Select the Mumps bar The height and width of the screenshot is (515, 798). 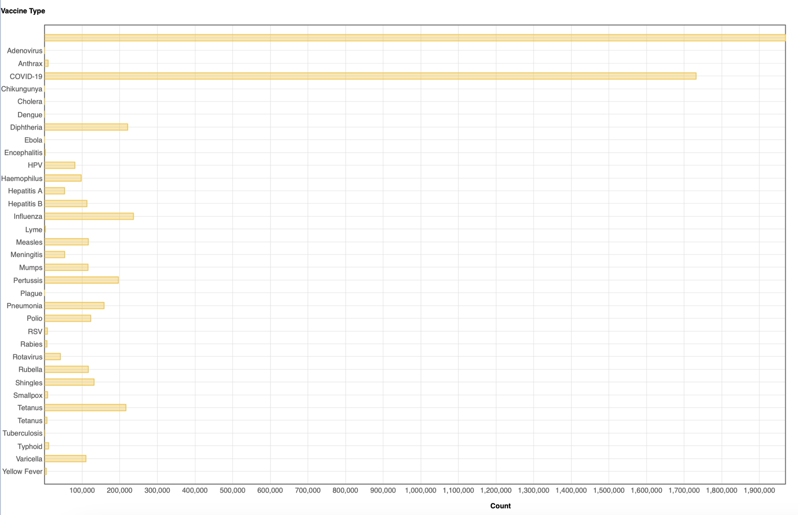coord(66,267)
